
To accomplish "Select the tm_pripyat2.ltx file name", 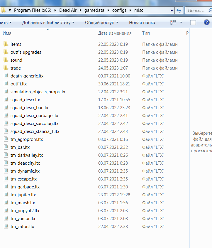I will tap(25, 211).
